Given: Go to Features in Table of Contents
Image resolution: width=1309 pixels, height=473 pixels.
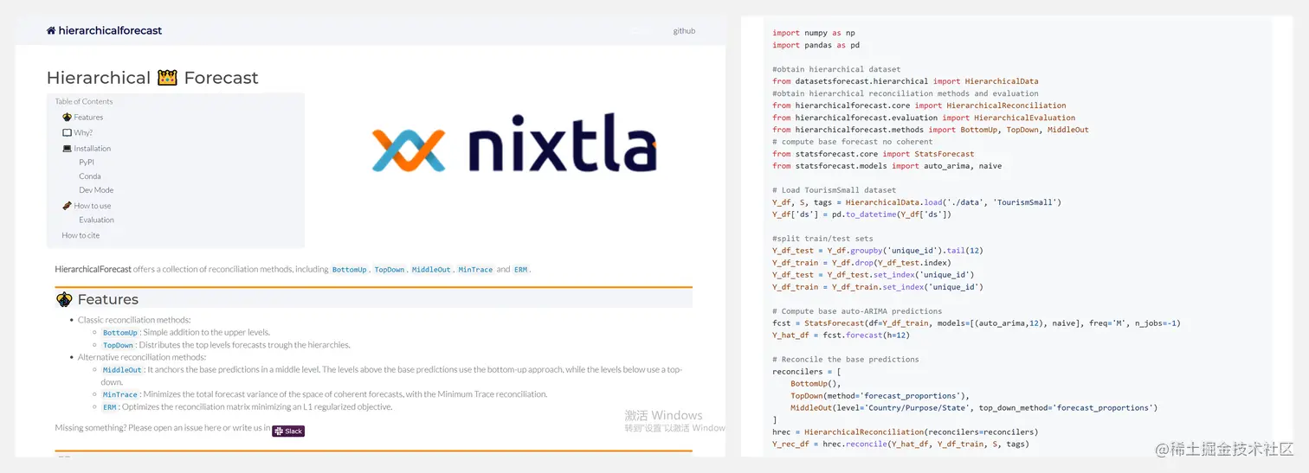Looking at the screenshot, I should (88, 118).
